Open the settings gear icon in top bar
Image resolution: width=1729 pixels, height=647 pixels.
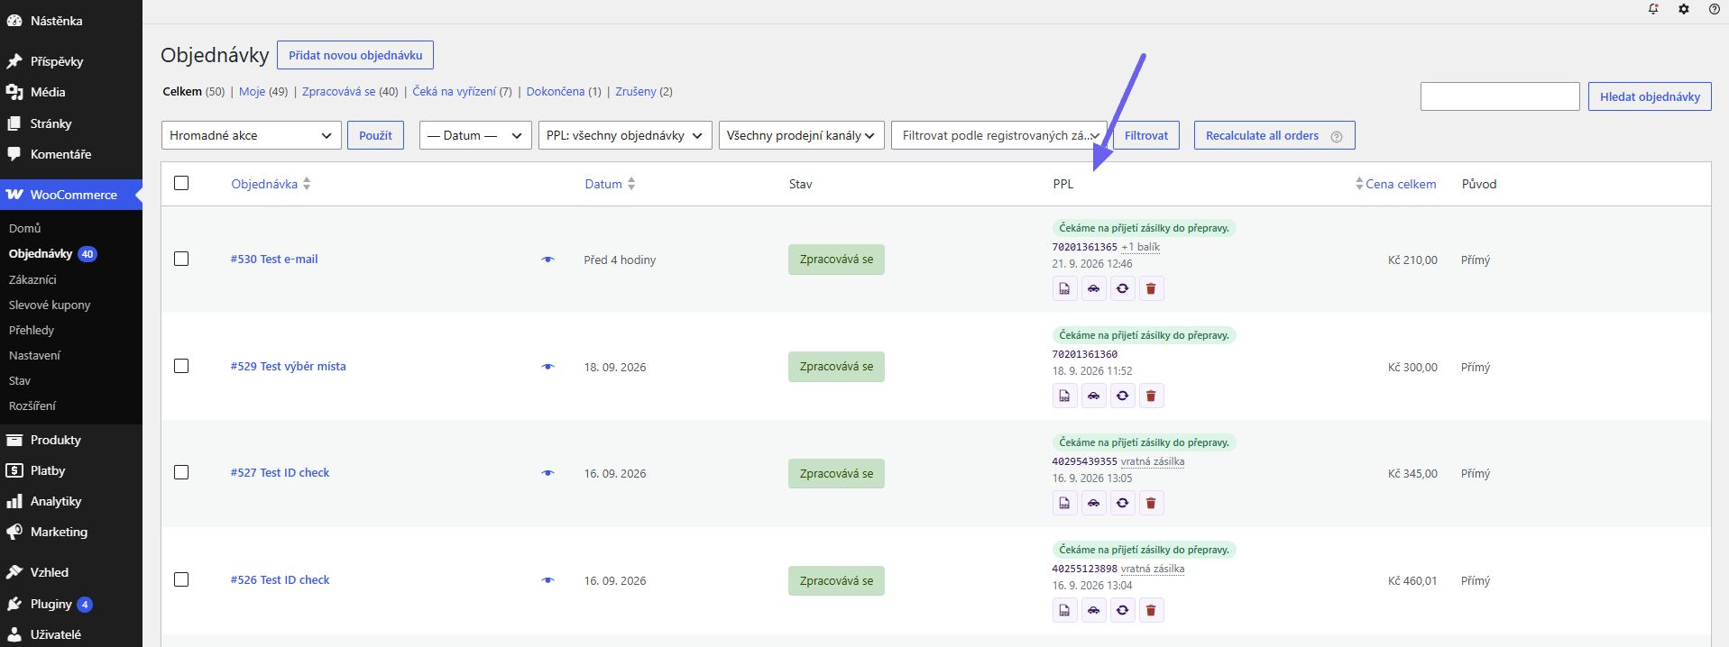point(1684,9)
